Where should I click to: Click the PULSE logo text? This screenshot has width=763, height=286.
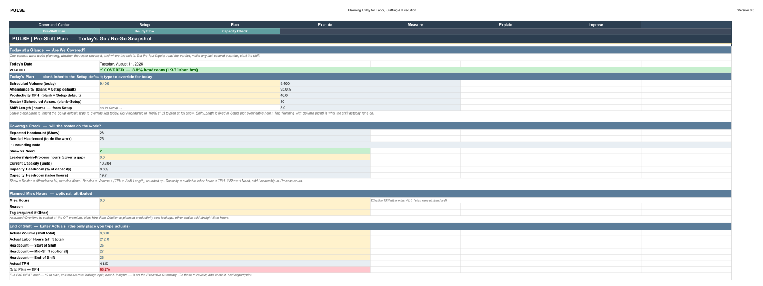[x=18, y=10]
